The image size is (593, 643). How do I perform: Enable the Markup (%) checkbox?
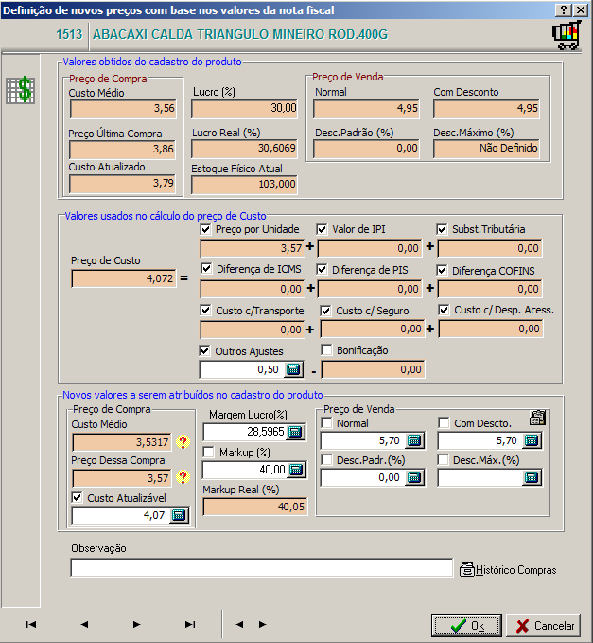(x=208, y=452)
